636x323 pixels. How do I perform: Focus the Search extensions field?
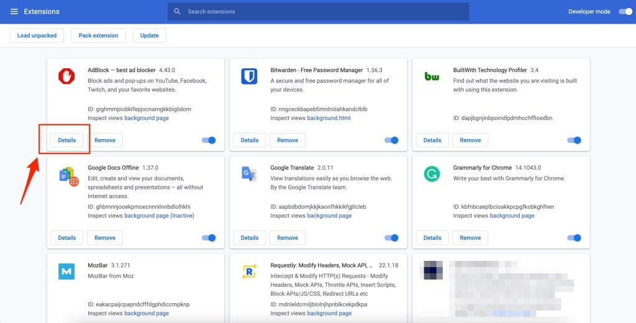319,11
